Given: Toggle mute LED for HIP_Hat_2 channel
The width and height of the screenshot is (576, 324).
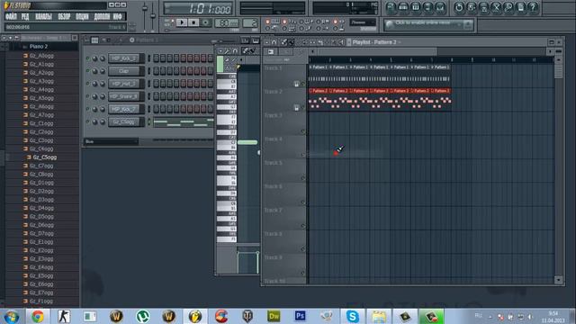Looking at the screenshot, I should [88, 84].
